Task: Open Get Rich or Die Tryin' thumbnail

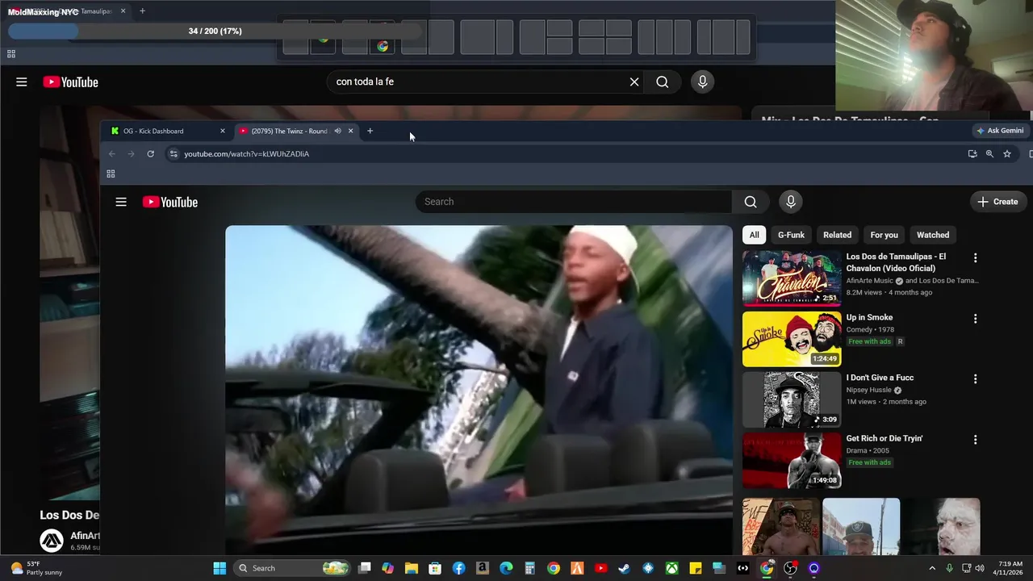Action: pos(792,461)
